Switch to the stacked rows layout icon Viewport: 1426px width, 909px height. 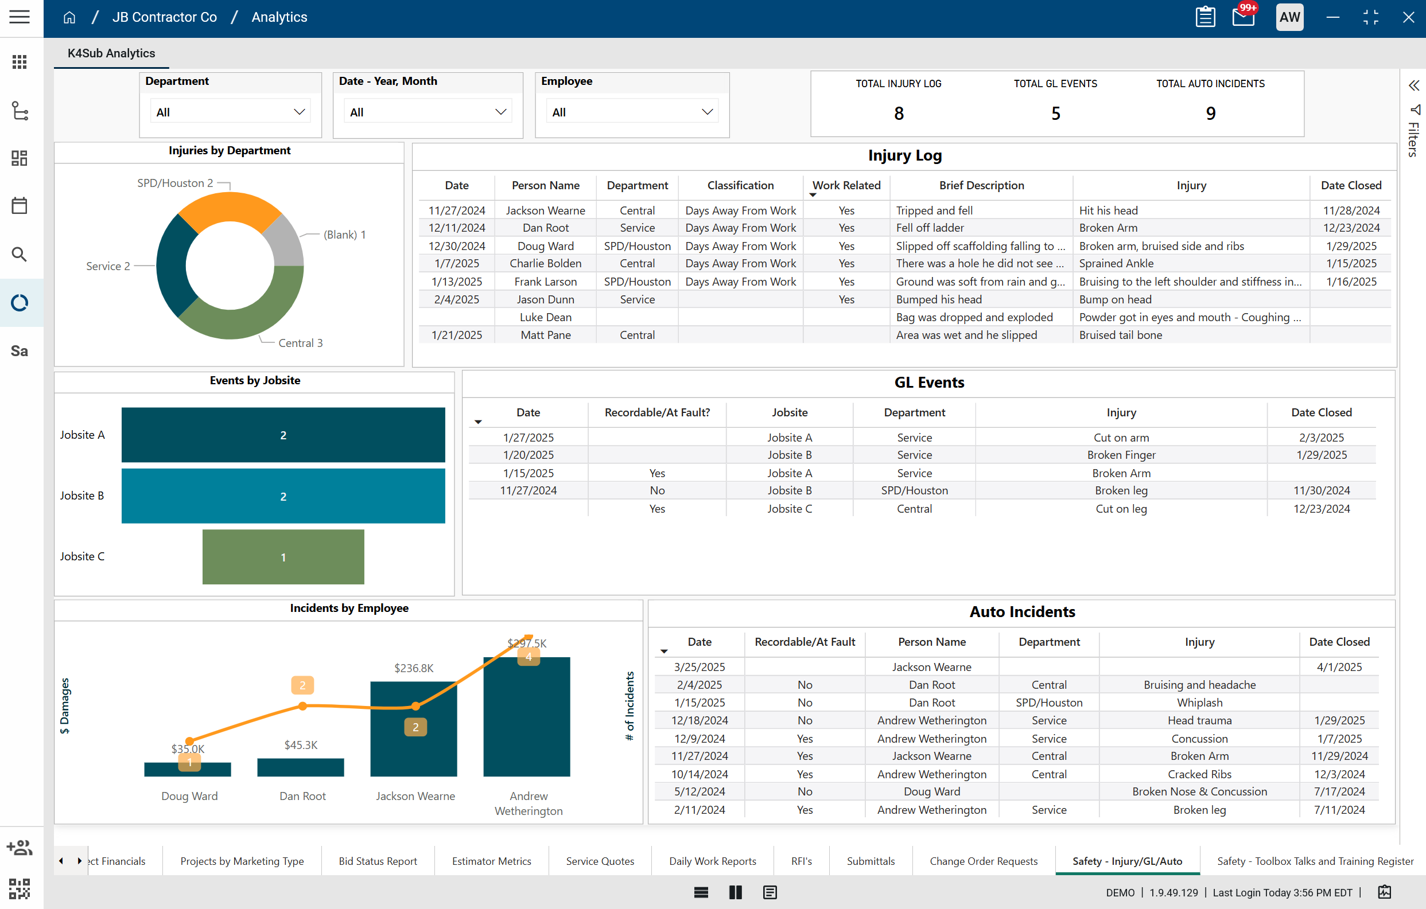point(701,892)
